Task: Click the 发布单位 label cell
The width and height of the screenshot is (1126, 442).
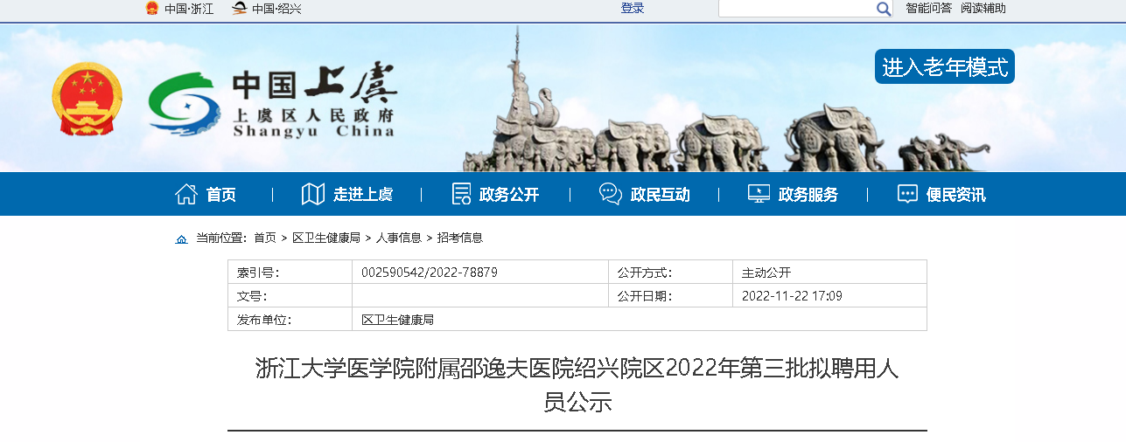Action: [x=290, y=320]
